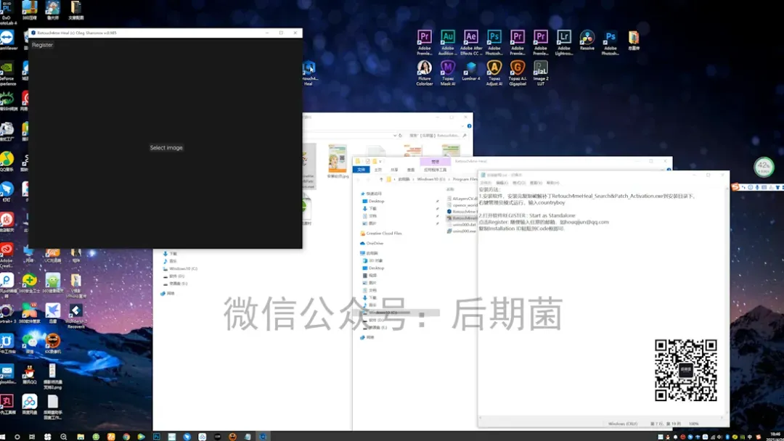Select 网络 in back Explorer tree
Screen dimensions: 784x441
click(168, 293)
